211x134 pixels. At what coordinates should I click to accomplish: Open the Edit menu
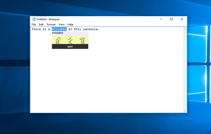point(41,25)
